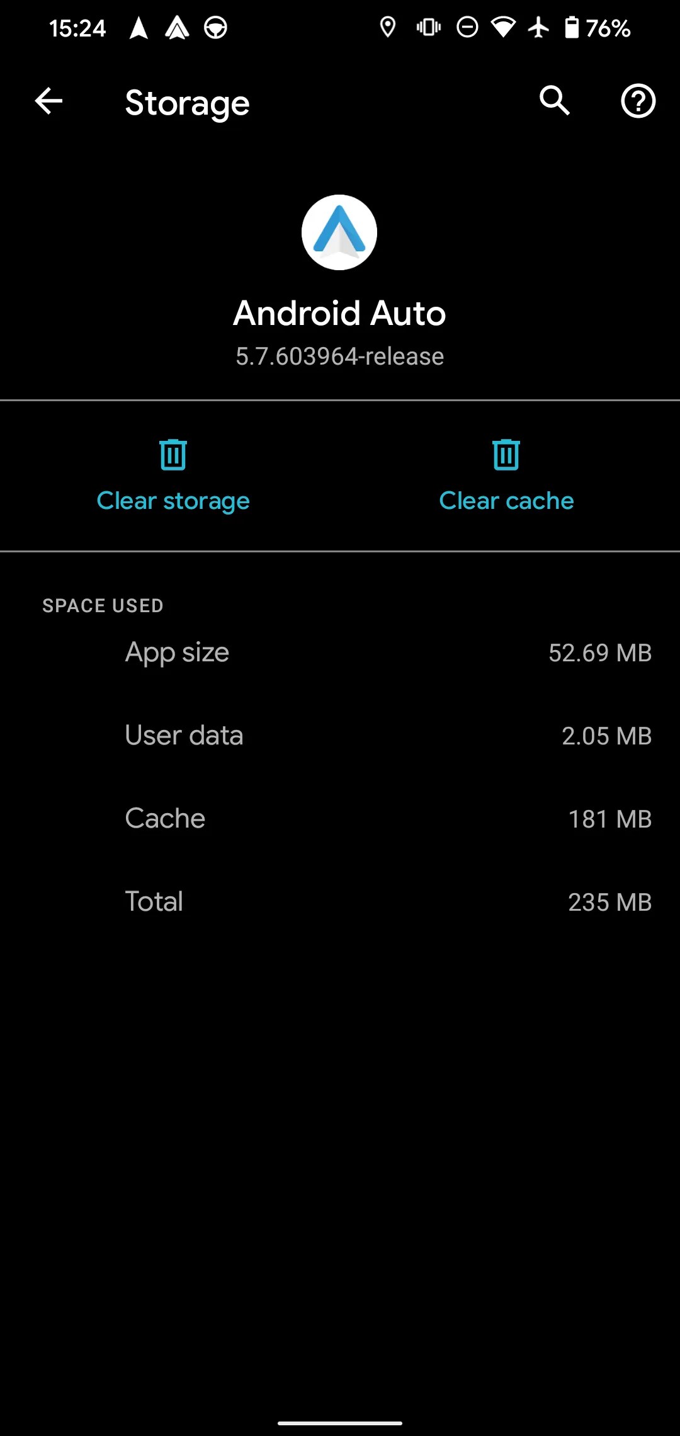Viewport: 680px width, 1436px height.
Task: Tap the battery status icon
Action: [x=571, y=28]
